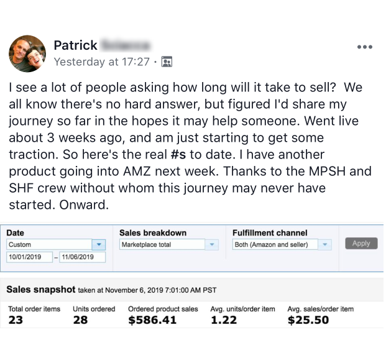The height and width of the screenshot is (358, 386).
Task: Open the 'Marketplace total' sales breakdown dropdown
Action: 213,245
